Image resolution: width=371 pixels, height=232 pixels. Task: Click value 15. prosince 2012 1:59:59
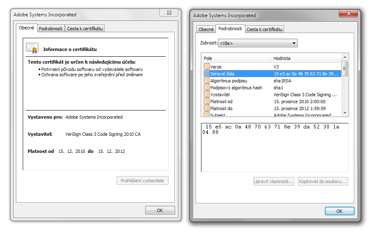click(x=300, y=108)
